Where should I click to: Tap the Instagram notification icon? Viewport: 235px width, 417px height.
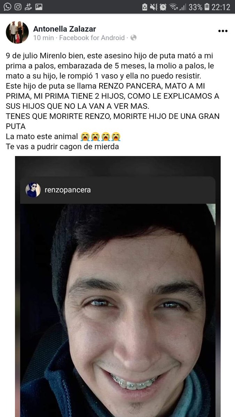click(x=18, y=7)
